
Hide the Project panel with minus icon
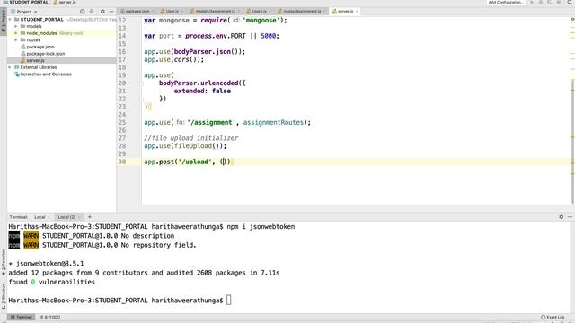[x=111, y=12]
